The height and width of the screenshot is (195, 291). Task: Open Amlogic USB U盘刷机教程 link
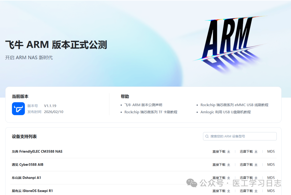(x=226, y=112)
